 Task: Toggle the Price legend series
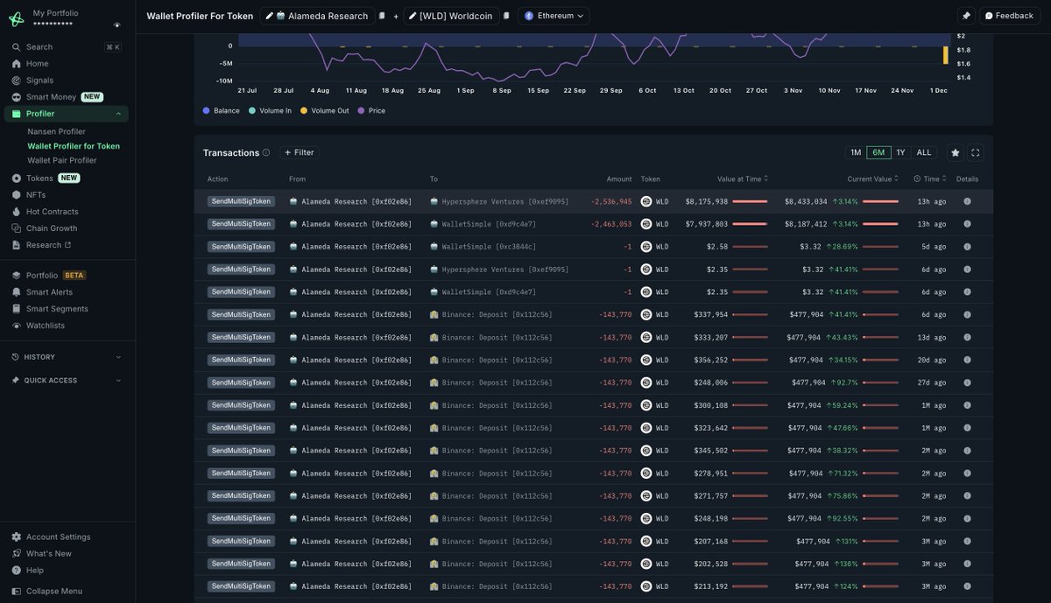(371, 111)
